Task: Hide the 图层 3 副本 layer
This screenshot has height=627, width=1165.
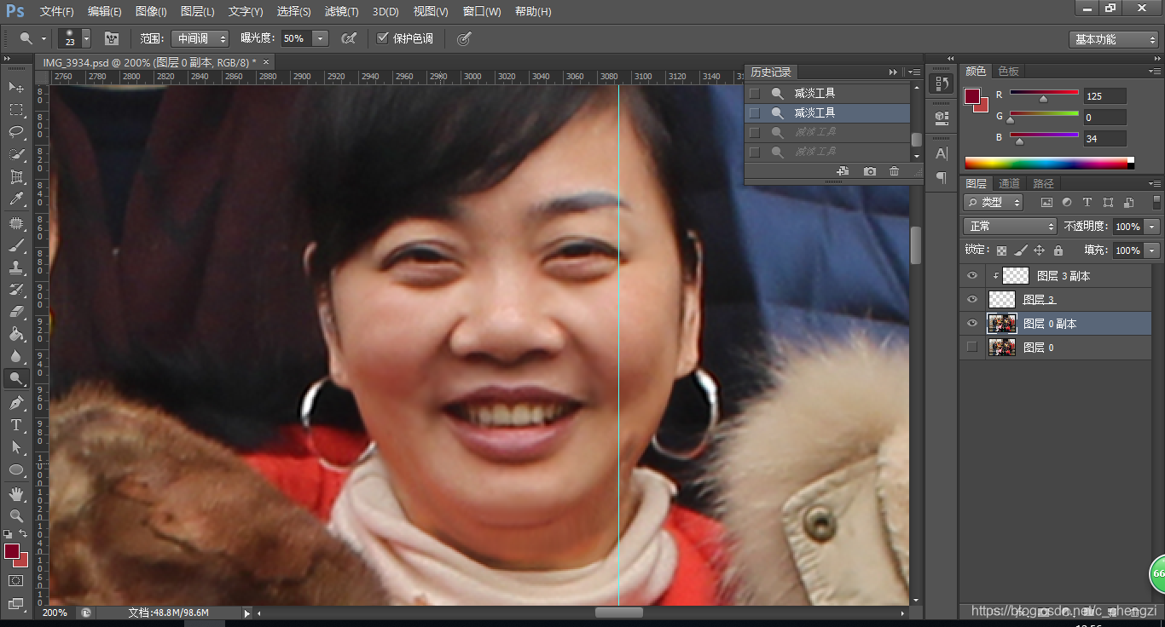Action: click(x=971, y=276)
